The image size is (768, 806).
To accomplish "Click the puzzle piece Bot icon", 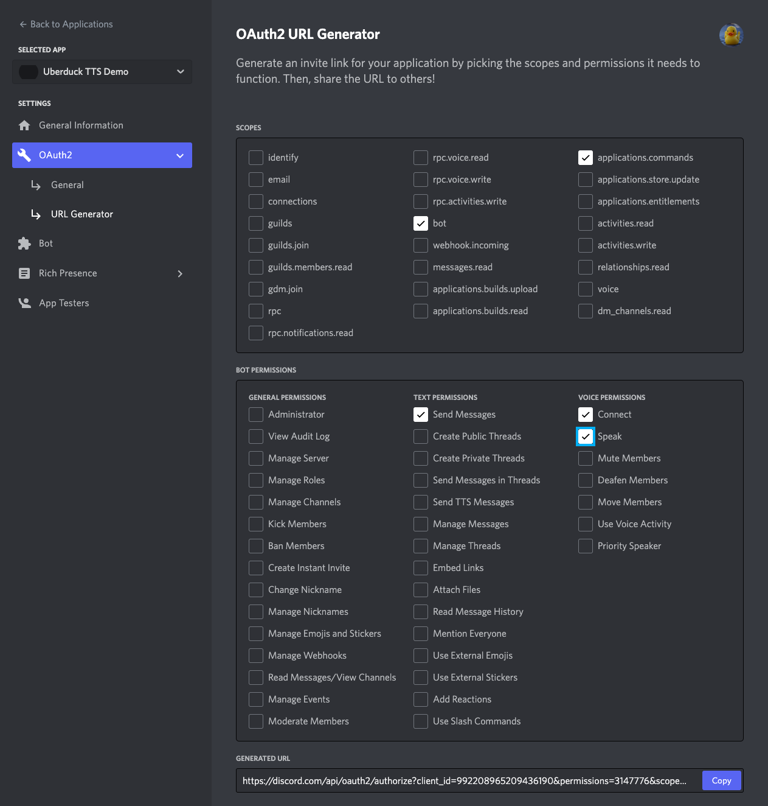I will (x=24, y=244).
